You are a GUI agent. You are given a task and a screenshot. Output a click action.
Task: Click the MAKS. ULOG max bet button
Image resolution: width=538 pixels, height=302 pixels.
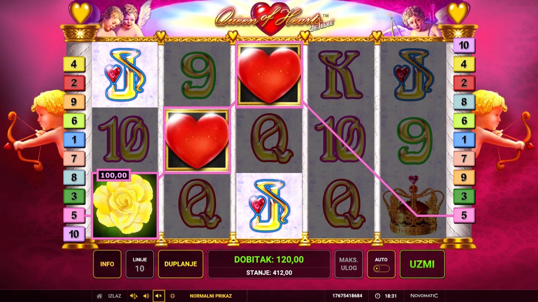[x=349, y=264]
